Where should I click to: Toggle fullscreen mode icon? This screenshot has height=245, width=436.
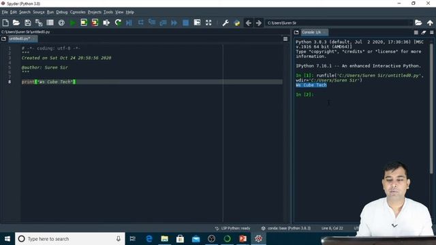(x=208, y=22)
